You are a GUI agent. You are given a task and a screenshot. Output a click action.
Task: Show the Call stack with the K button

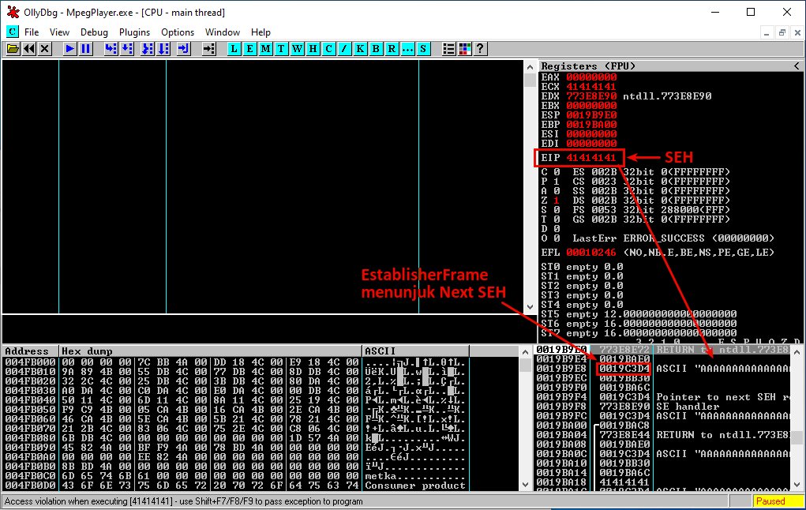pos(360,49)
